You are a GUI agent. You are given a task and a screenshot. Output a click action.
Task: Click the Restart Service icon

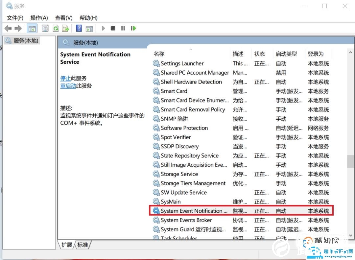133,28
